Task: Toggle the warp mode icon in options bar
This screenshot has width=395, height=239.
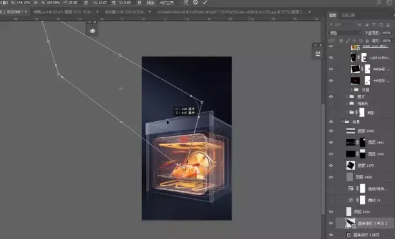Action: point(186,3)
